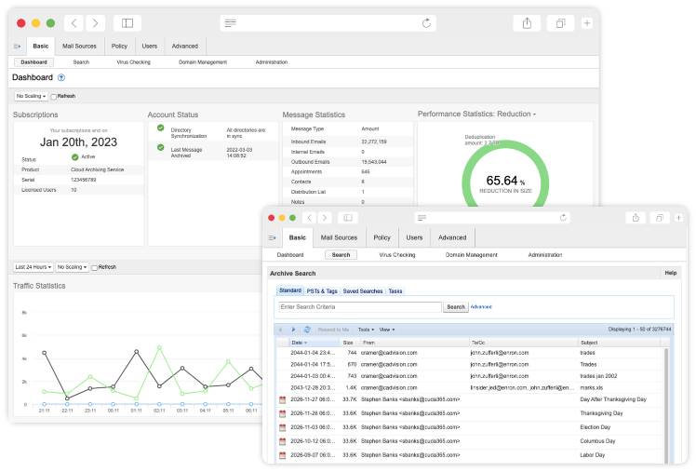This screenshot has width=696, height=472.
Task: Open the No Scaling dropdown under Dashboard
Action: pyautogui.click(x=31, y=96)
